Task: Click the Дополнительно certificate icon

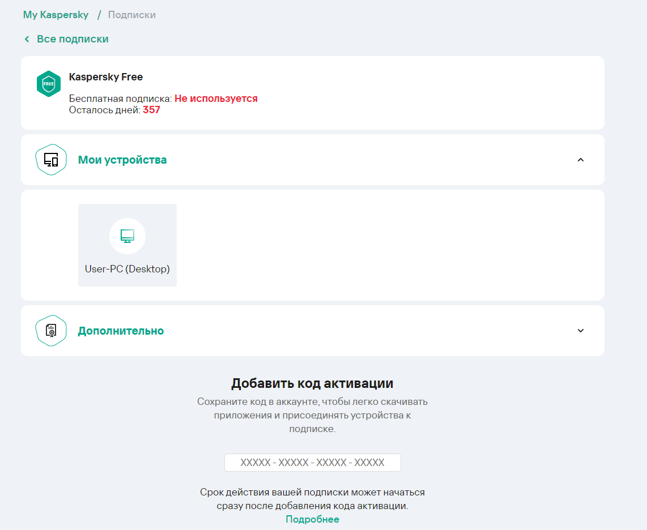Action: pos(51,331)
